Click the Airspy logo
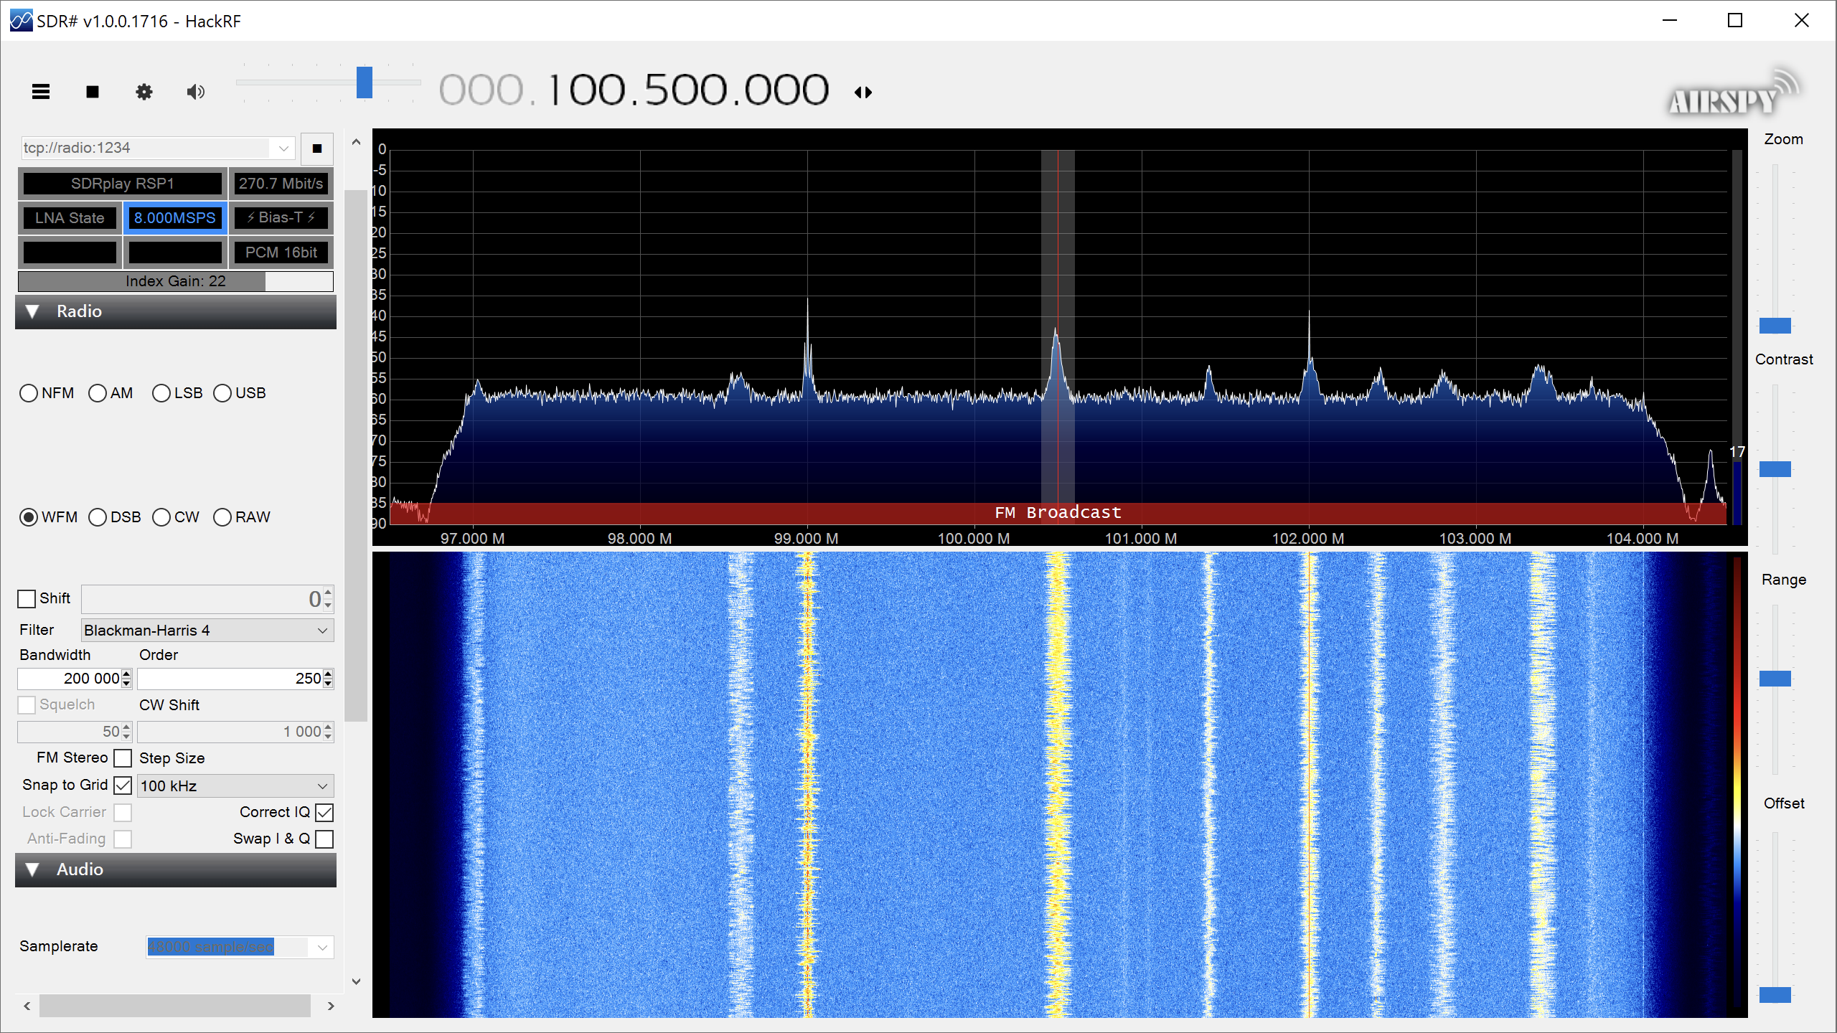The width and height of the screenshot is (1837, 1033). point(1731,95)
